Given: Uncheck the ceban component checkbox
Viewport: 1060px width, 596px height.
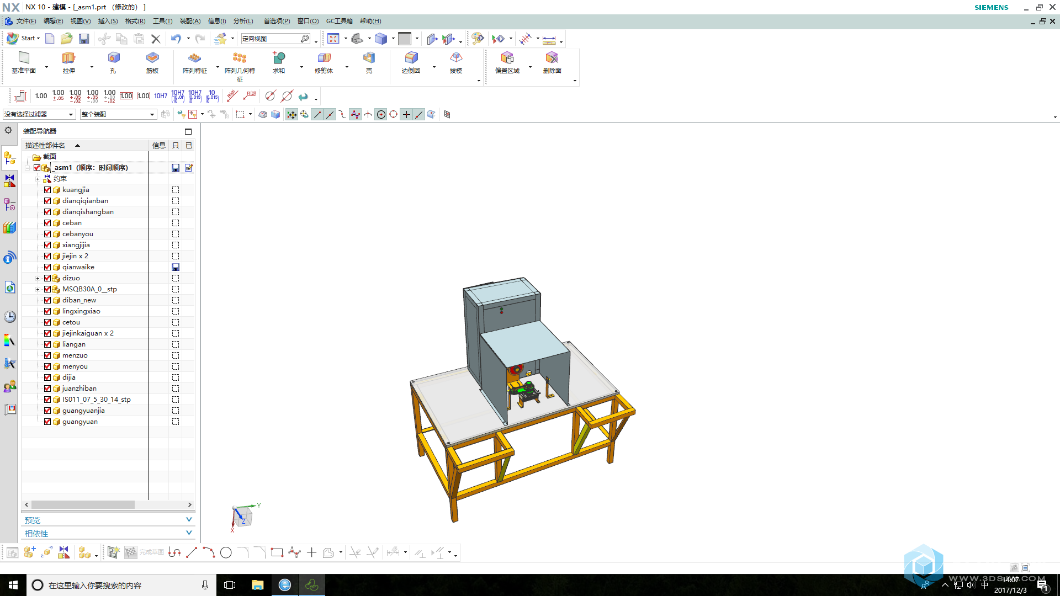Looking at the screenshot, I should pos(47,223).
